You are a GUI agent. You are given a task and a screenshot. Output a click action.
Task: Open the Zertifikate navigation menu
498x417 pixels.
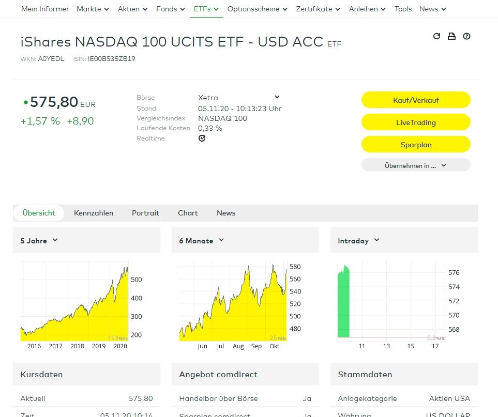pos(318,9)
